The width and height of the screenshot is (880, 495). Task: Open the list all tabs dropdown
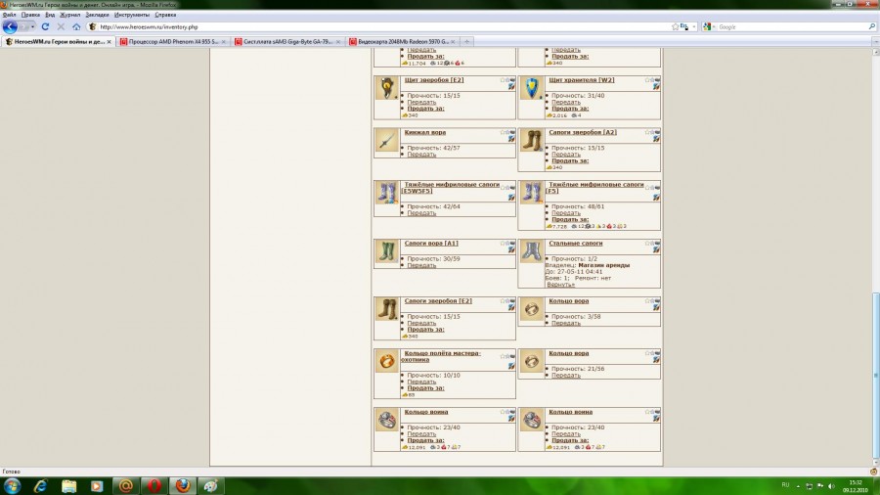[875, 41]
